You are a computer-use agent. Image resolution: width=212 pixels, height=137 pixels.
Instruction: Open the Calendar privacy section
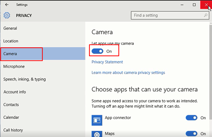coord(43,117)
